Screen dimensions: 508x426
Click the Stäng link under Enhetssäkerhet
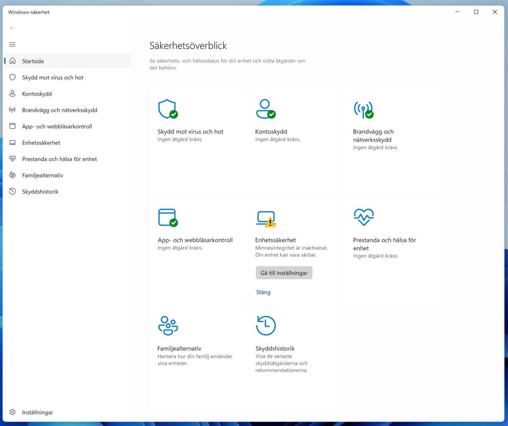tap(263, 292)
